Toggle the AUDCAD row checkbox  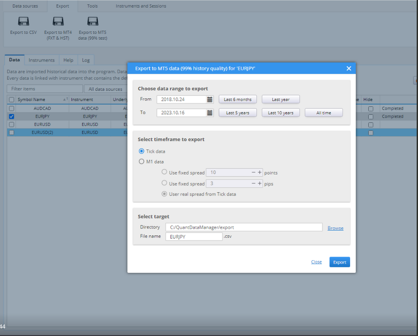click(12, 108)
